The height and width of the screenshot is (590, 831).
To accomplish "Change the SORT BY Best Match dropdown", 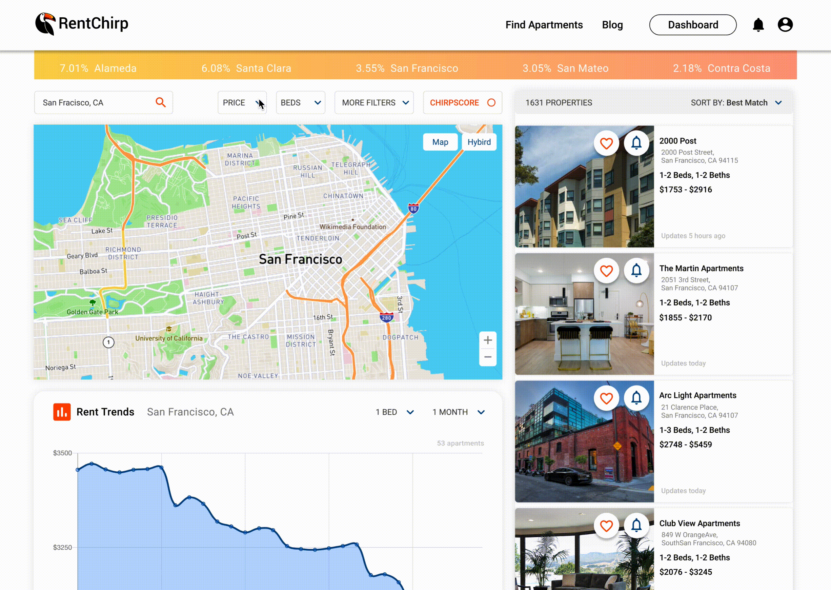I will (736, 103).
